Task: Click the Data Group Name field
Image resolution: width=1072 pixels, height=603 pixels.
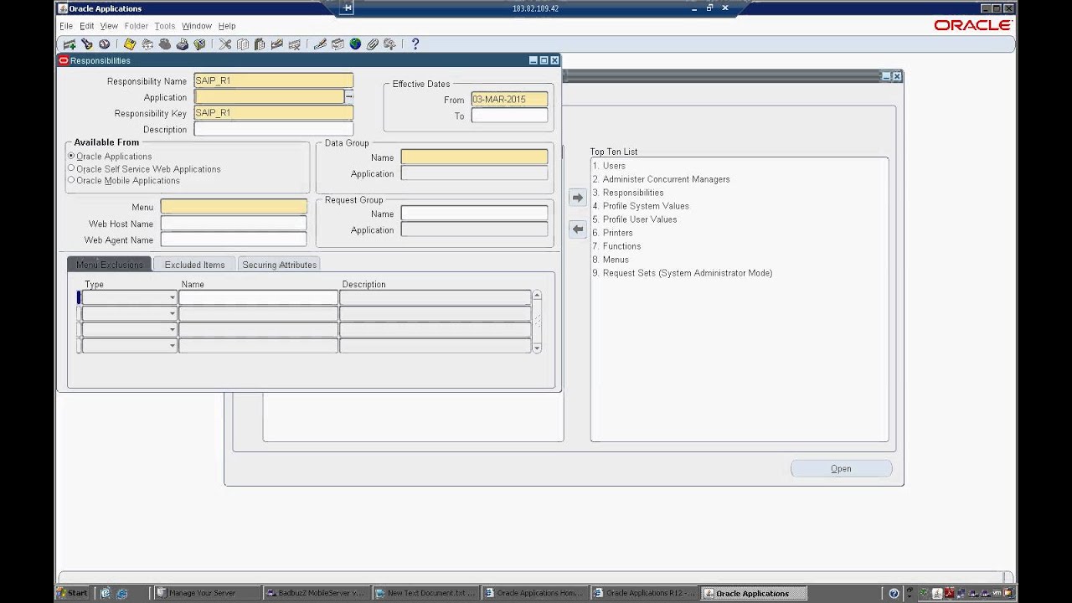Action: (x=474, y=157)
